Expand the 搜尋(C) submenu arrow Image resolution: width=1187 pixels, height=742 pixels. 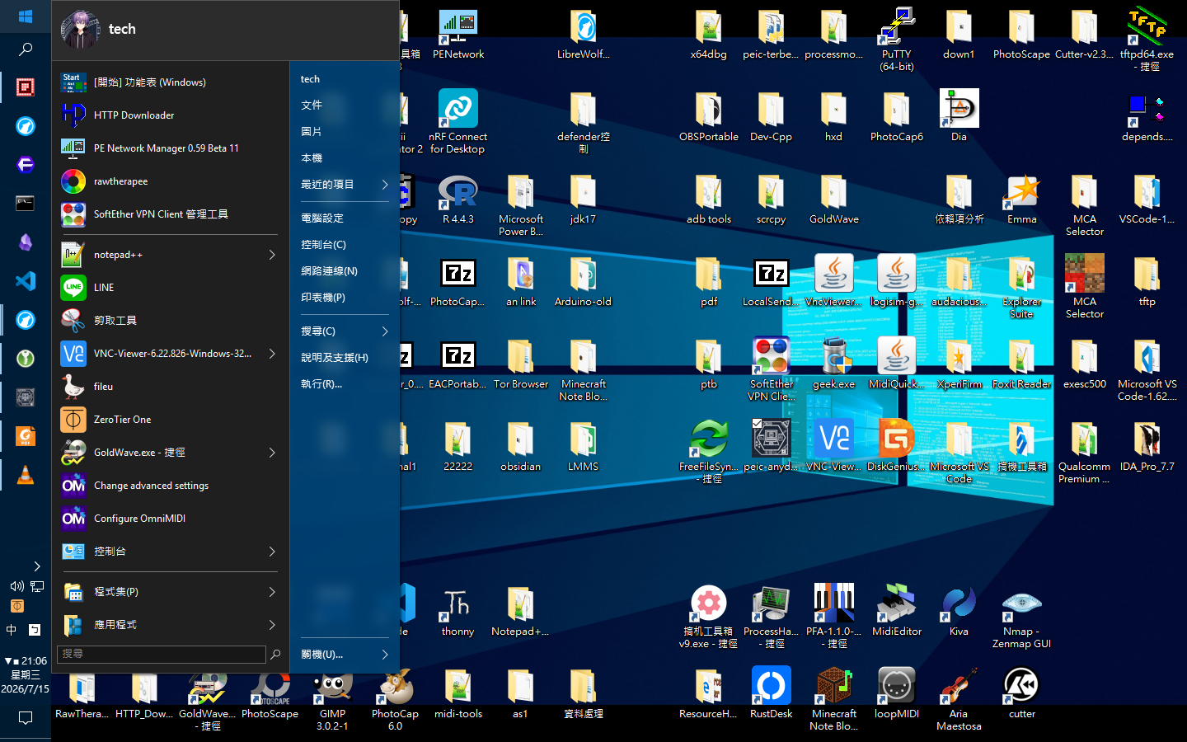point(385,331)
